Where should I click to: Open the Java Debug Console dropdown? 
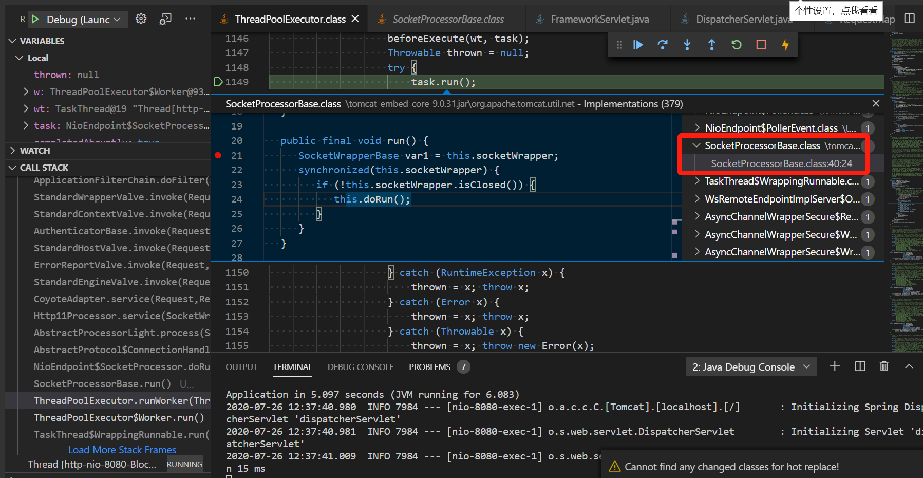tap(750, 366)
